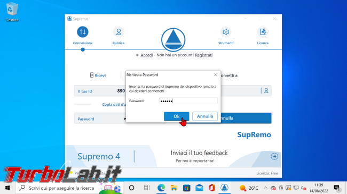Open Windows Start menu
The image size is (347, 194).
click(x=7, y=188)
